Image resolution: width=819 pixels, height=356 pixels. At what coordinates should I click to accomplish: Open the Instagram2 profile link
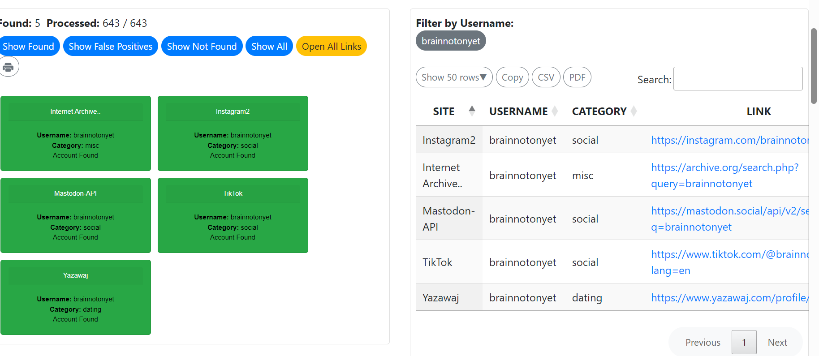point(730,140)
